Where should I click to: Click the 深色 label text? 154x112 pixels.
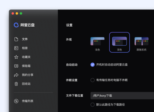coord(120,50)
